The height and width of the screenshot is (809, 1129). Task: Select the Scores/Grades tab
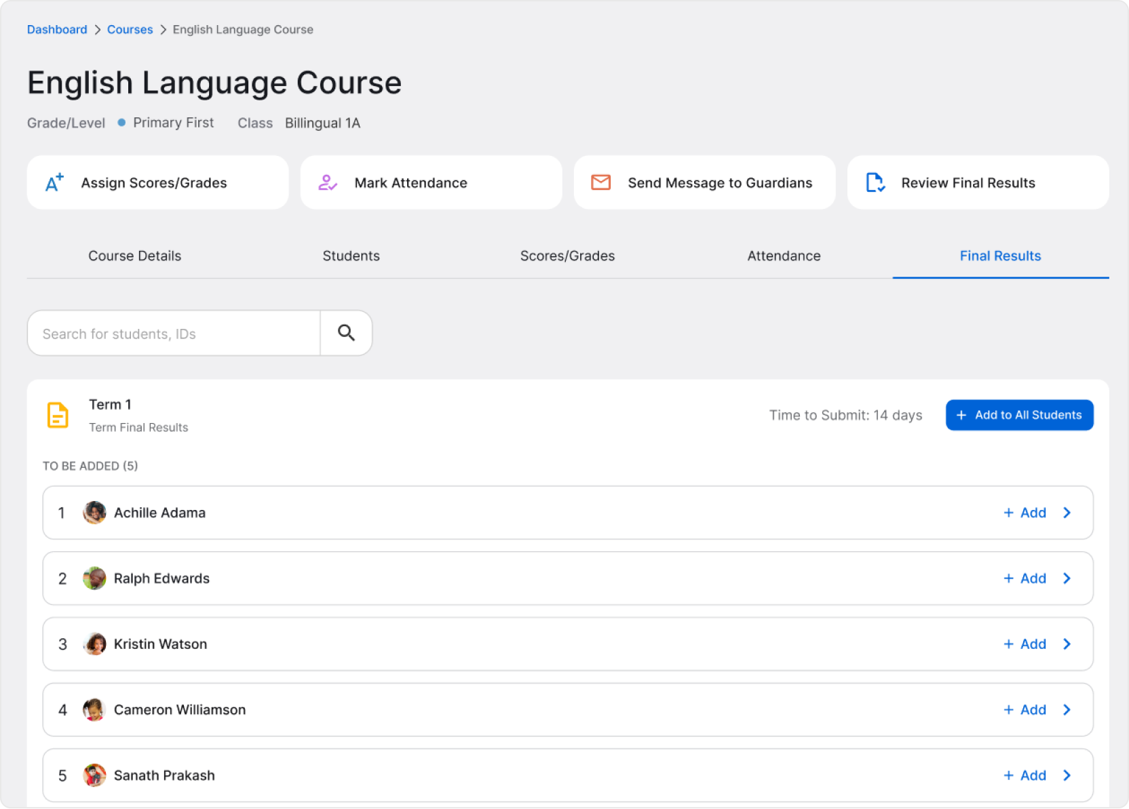point(567,256)
